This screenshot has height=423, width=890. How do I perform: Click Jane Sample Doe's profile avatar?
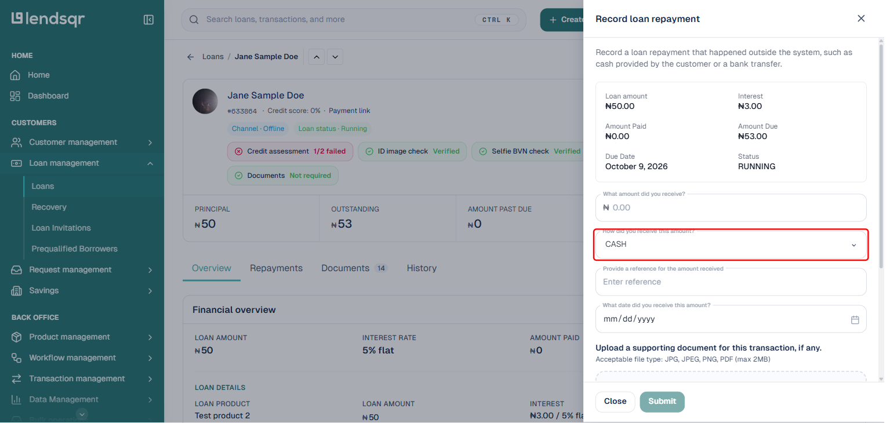click(205, 101)
